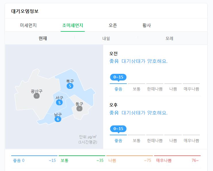
Task: Open the 오존 tab
Action: pos(113,25)
